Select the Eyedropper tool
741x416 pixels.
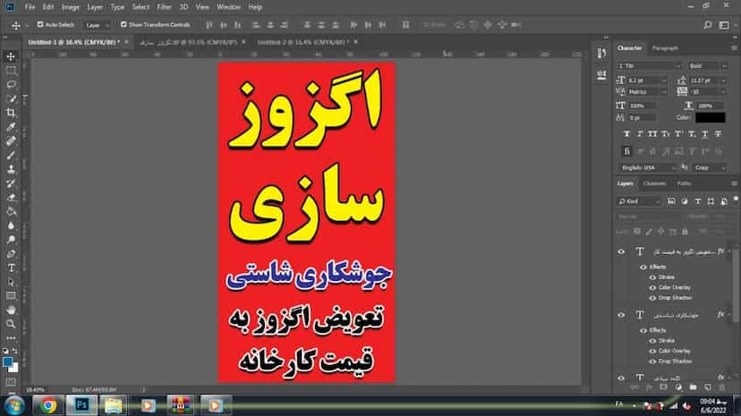11,126
